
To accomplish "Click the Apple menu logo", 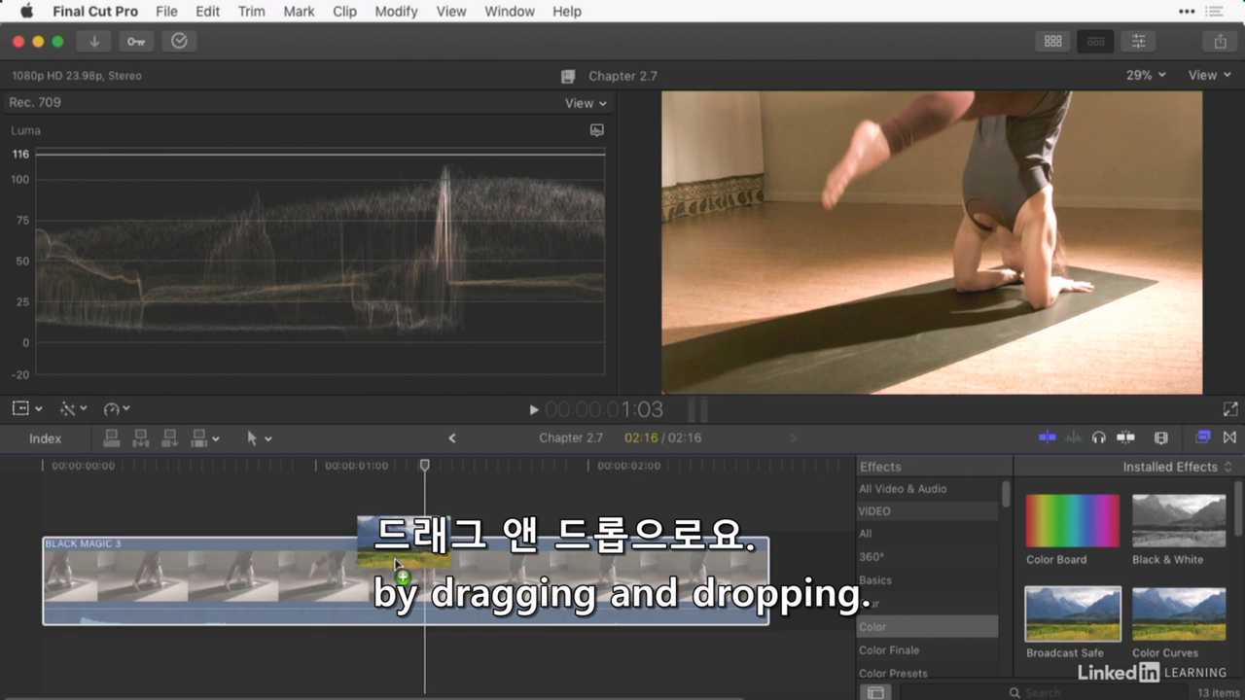I will coord(26,12).
